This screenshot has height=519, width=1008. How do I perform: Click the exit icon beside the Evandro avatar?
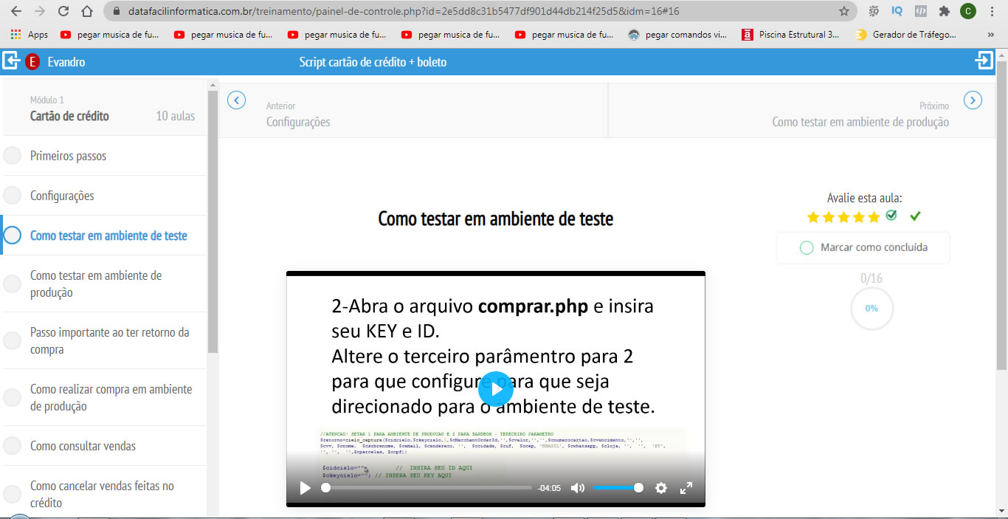pos(10,61)
